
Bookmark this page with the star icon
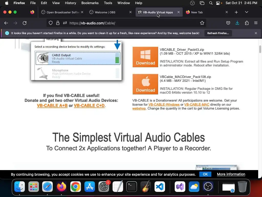coord(202,23)
